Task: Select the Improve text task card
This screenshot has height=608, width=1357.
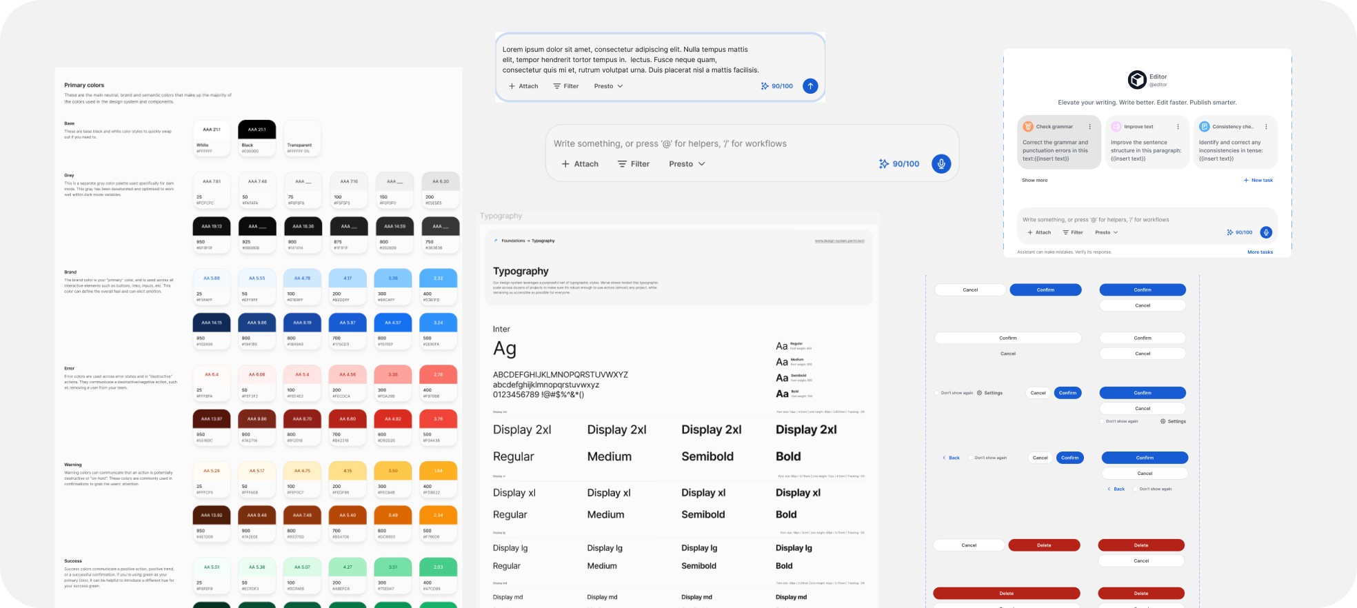Action: click(1147, 142)
